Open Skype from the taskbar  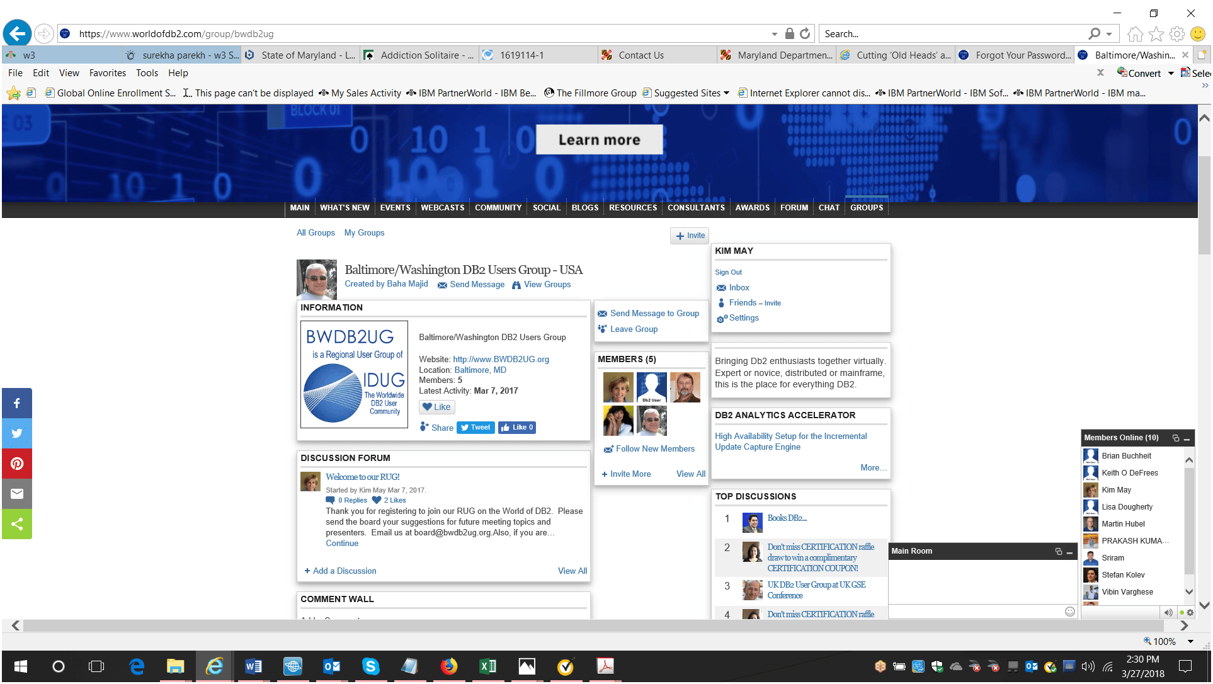coord(371,666)
